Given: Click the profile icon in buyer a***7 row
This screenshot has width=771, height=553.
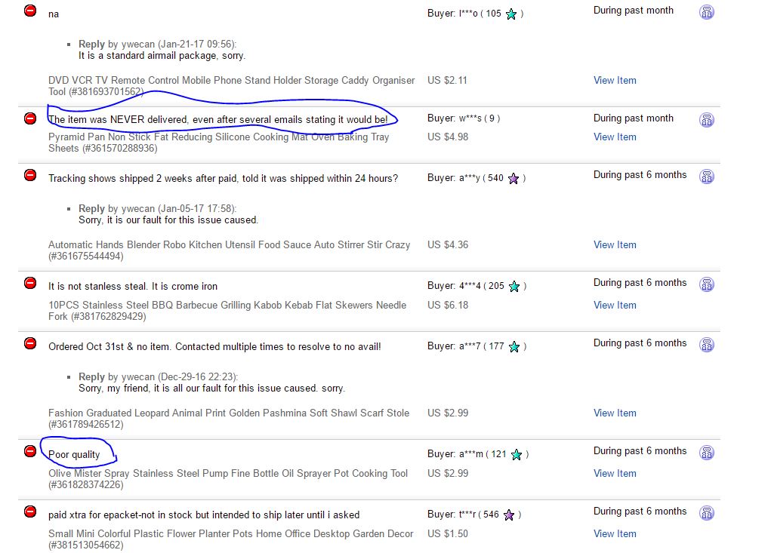Looking at the screenshot, I should 707,344.
